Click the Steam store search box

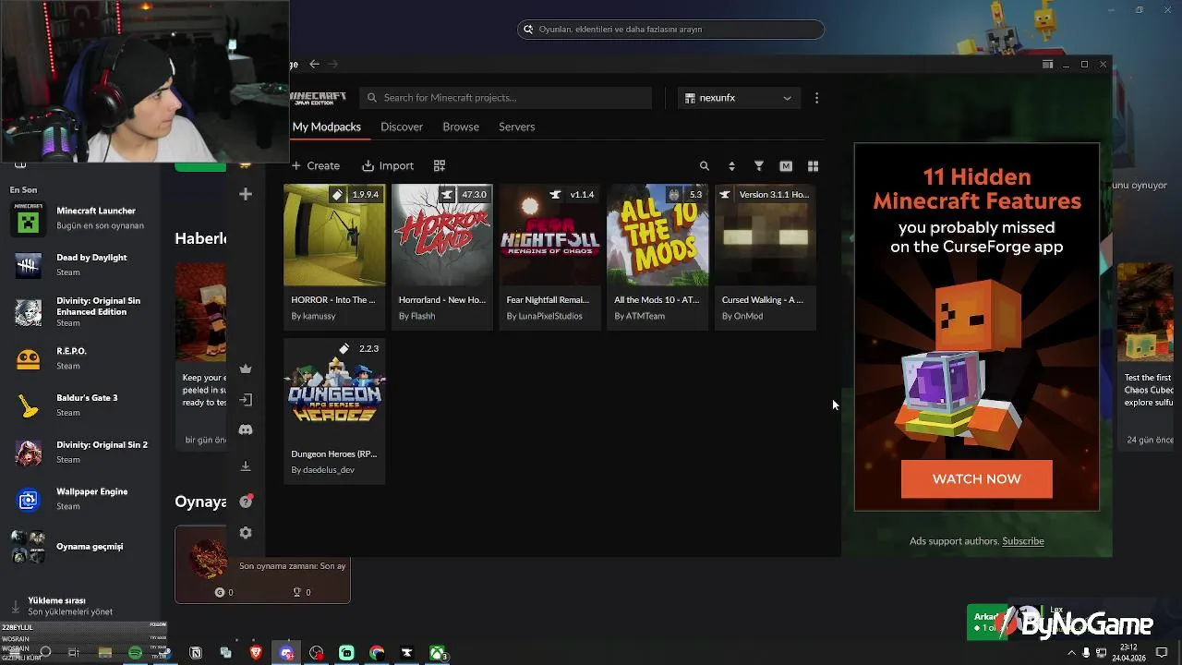[670, 30]
